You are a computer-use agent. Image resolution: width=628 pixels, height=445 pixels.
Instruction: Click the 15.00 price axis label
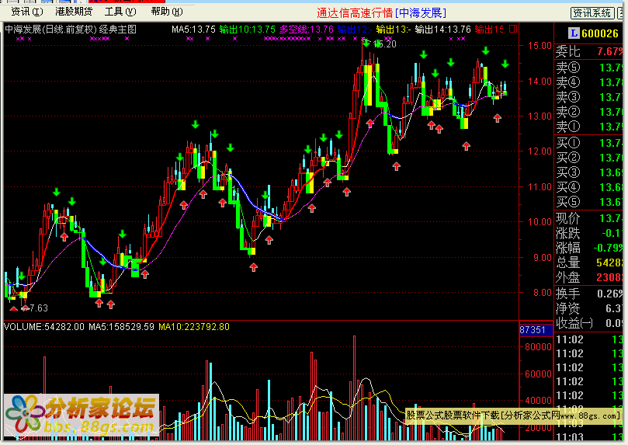click(540, 45)
